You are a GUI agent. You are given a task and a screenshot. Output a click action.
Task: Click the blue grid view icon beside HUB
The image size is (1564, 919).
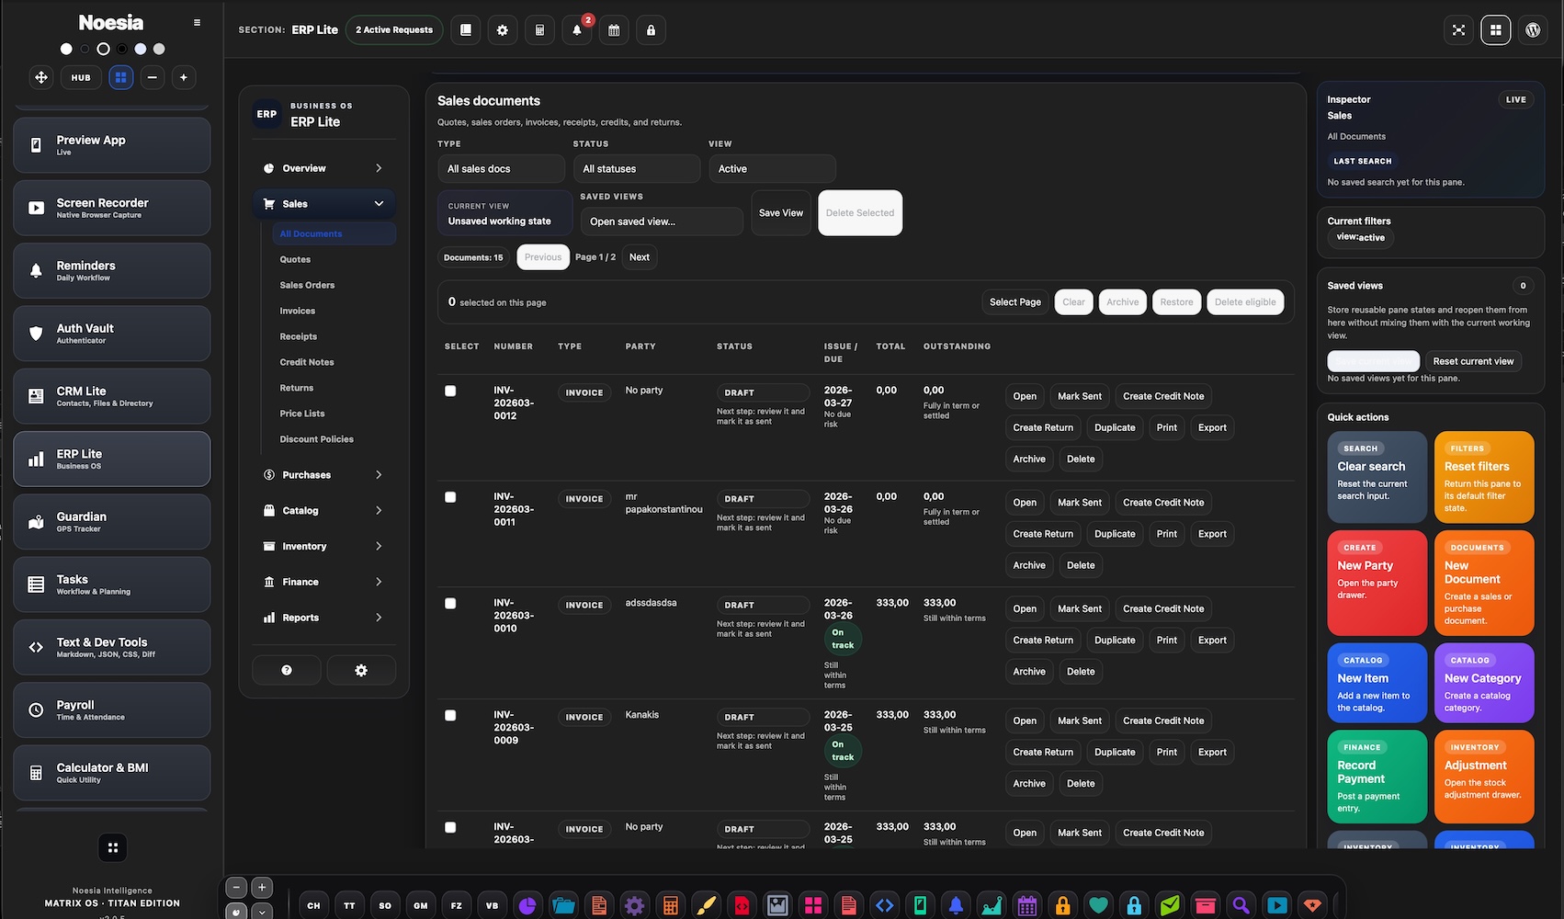pos(120,77)
